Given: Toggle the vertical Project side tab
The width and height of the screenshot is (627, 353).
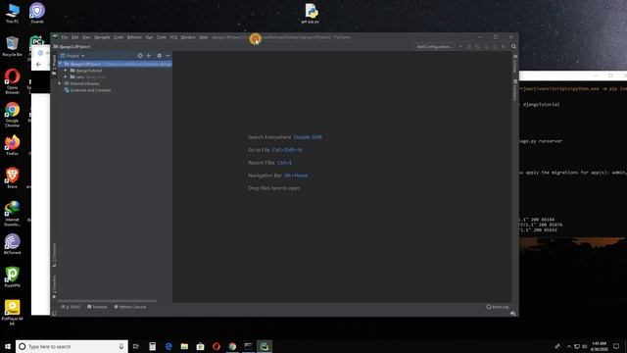Looking at the screenshot, I should tap(55, 65).
